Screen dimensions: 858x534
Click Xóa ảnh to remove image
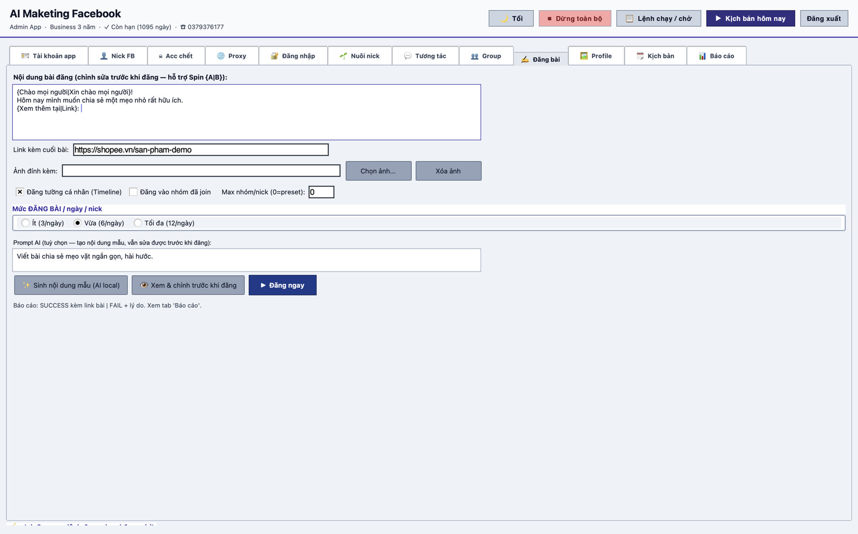click(448, 171)
